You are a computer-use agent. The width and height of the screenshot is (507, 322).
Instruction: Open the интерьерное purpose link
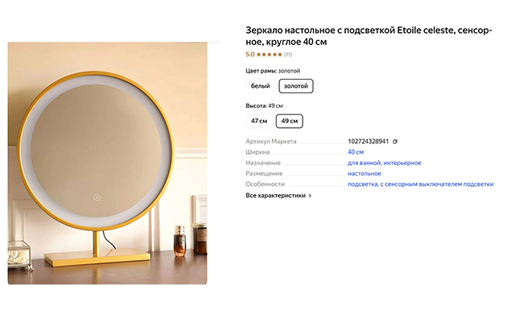[x=402, y=163]
